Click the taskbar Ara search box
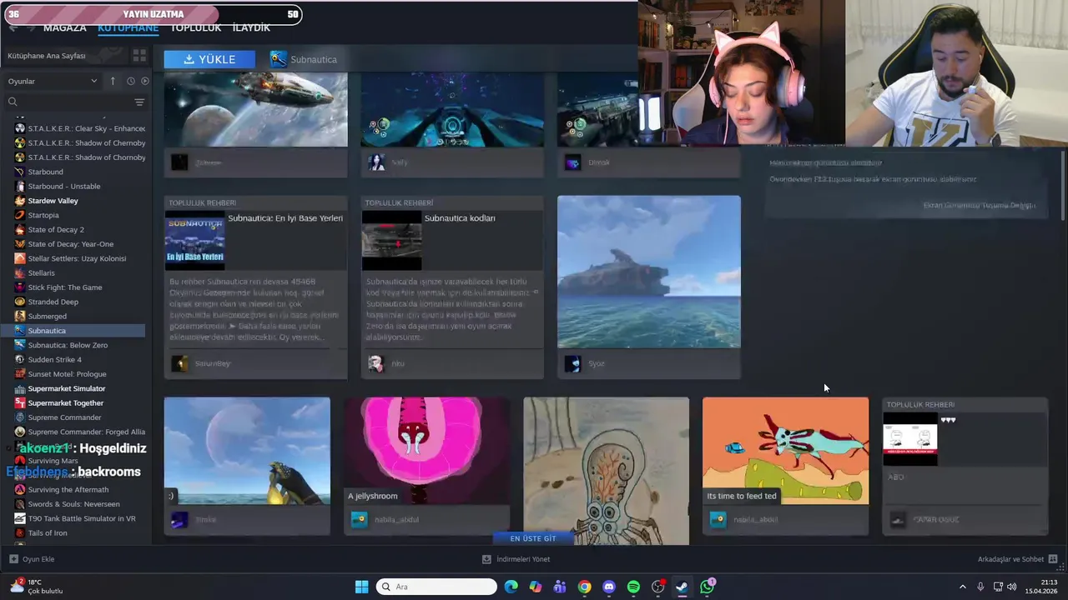1068x600 pixels. [436, 587]
